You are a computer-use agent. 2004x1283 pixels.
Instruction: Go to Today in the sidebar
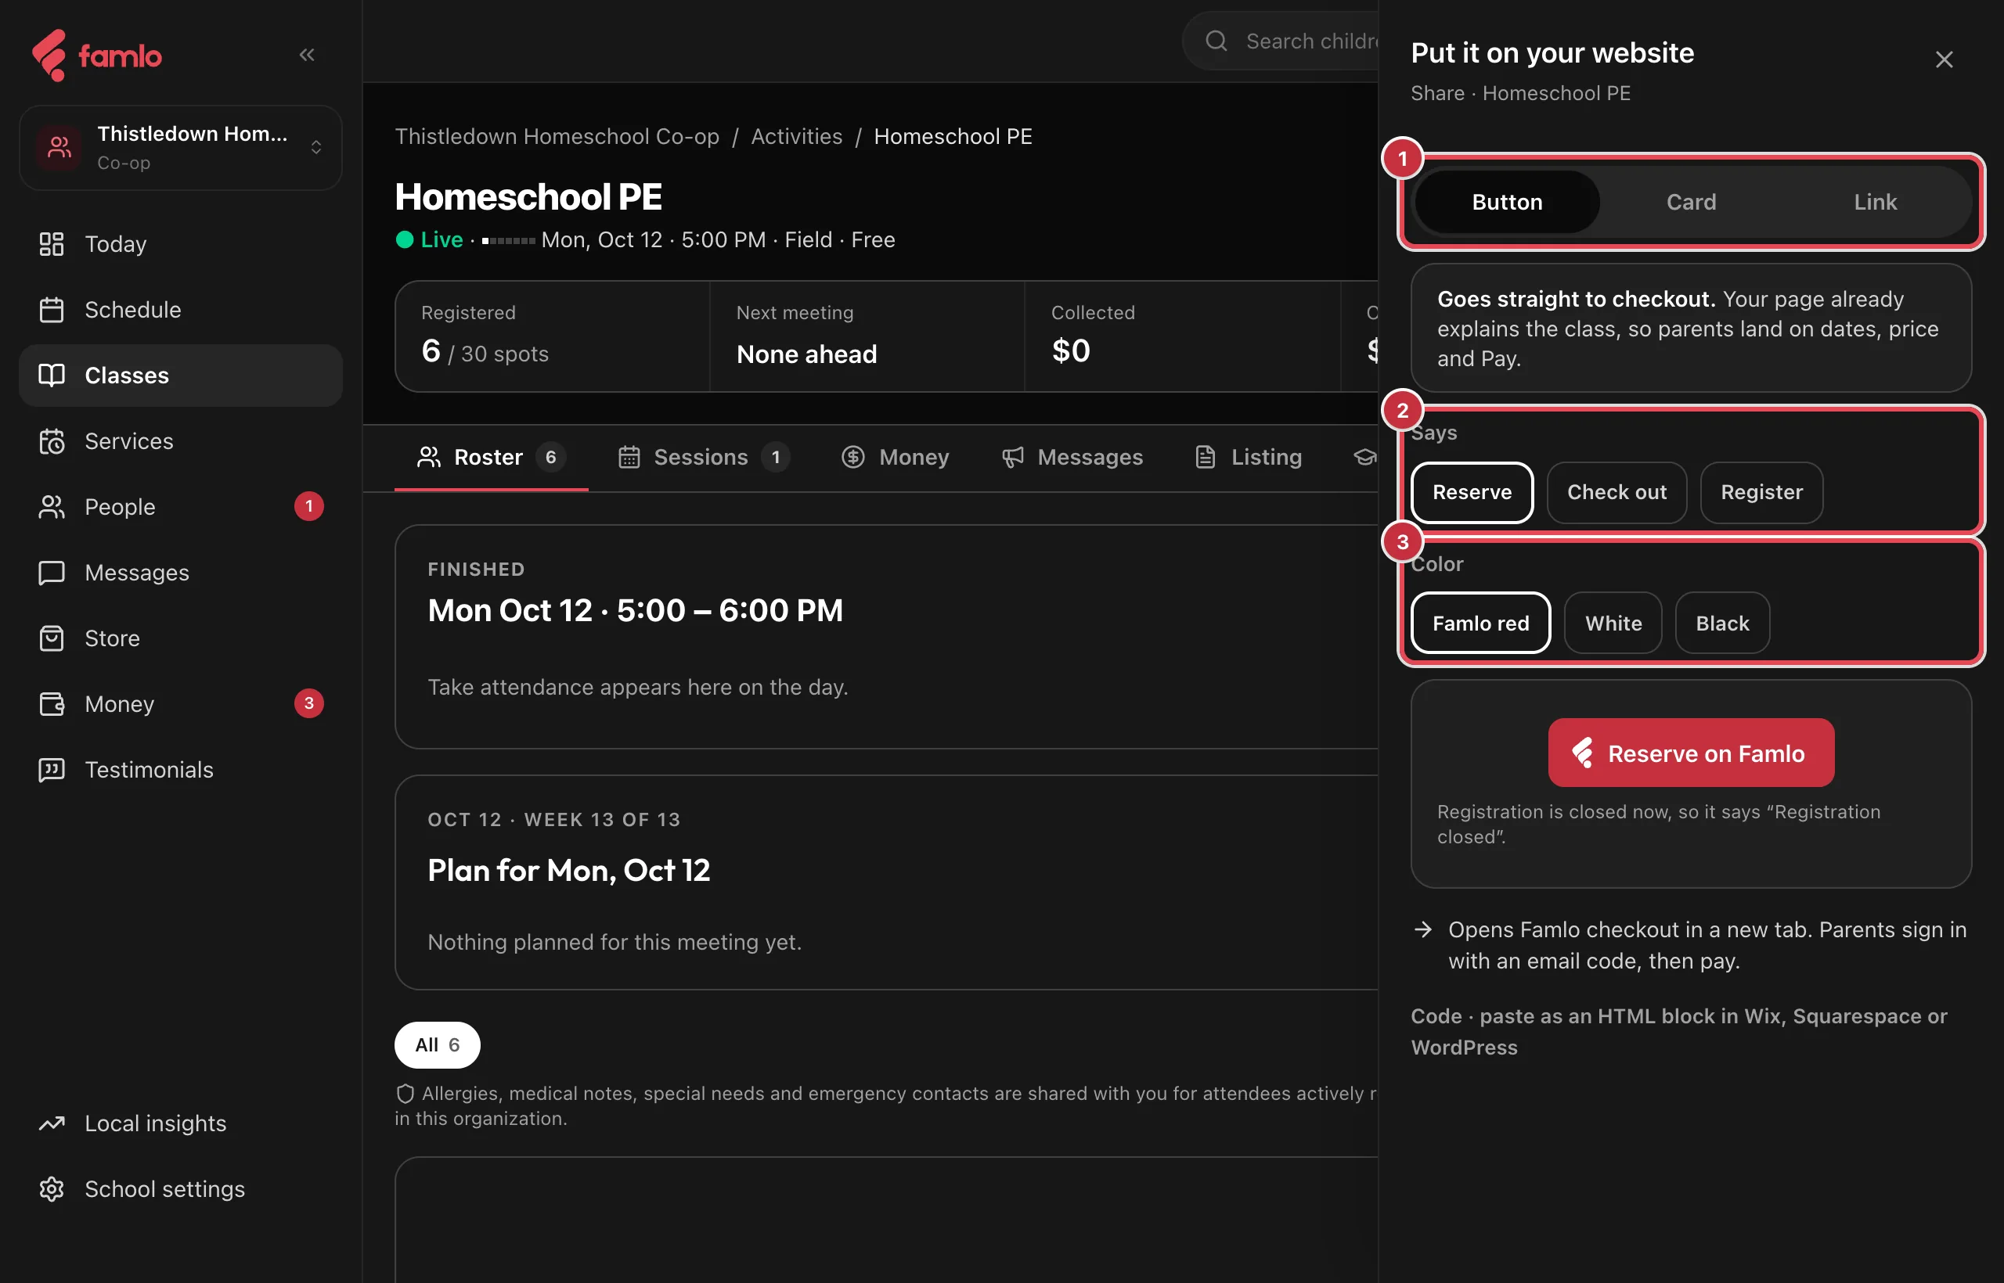(181, 244)
